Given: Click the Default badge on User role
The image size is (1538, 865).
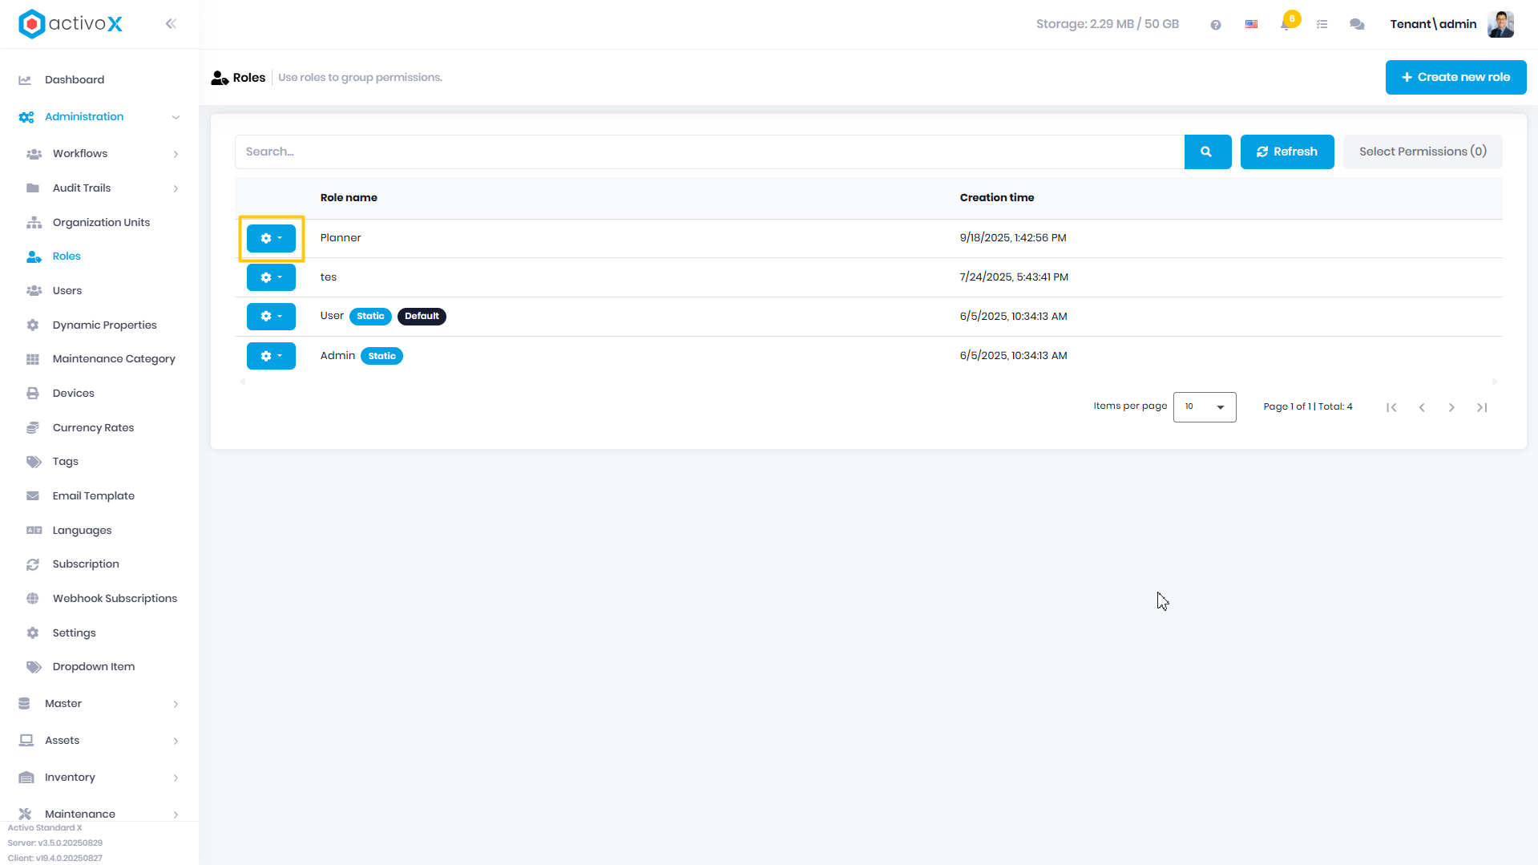Looking at the screenshot, I should [x=422, y=317].
